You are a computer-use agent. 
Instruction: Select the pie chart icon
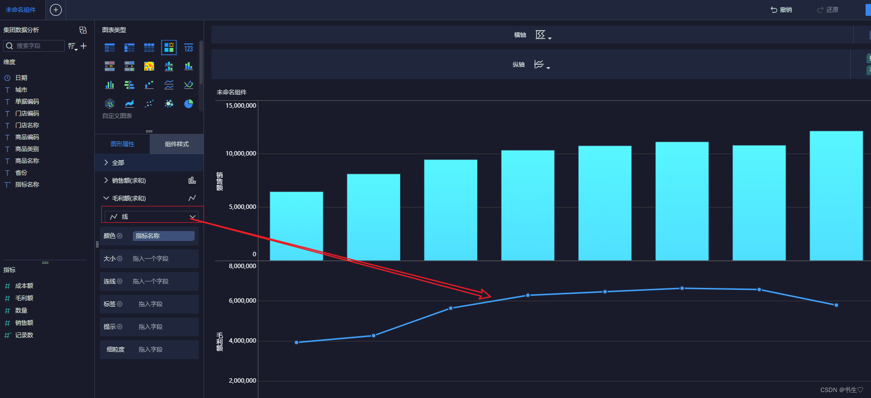coord(189,104)
